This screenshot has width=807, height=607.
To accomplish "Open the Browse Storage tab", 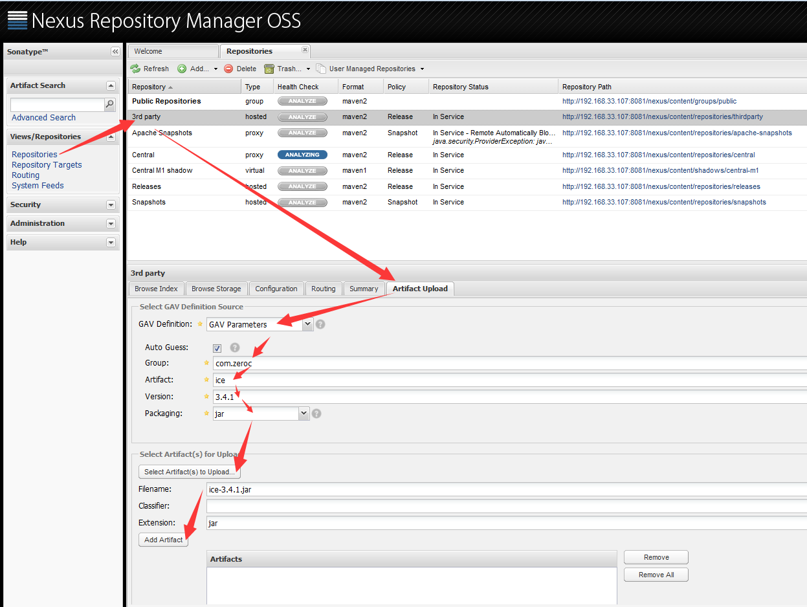I will [216, 289].
